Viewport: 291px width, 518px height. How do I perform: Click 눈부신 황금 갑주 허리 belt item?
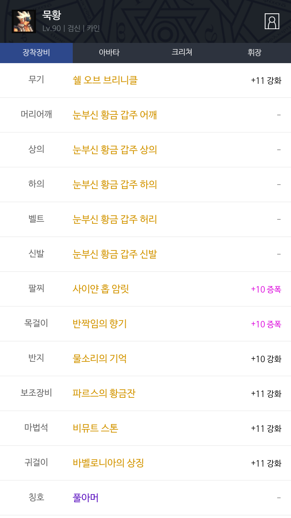tap(115, 219)
